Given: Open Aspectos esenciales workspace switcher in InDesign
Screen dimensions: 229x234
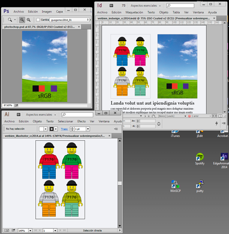Looking at the screenshot, I should [145, 5].
